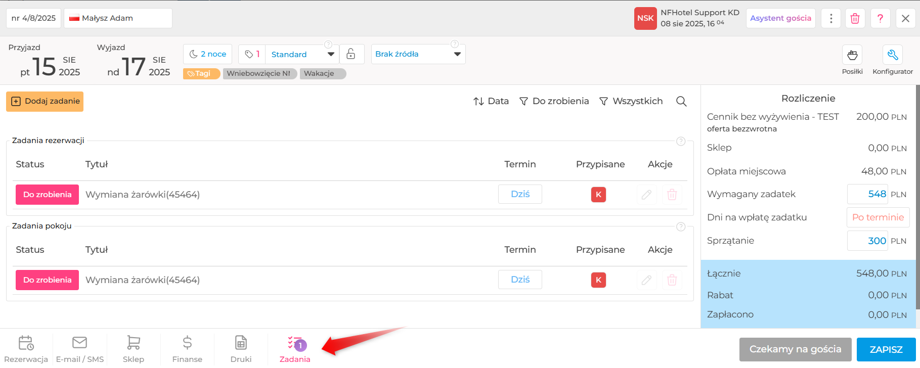The height and width of the screenshot is (368, 920).
Task: Edit the Zadania pokoju task with pencil
Action: click(x=646, y=280)
